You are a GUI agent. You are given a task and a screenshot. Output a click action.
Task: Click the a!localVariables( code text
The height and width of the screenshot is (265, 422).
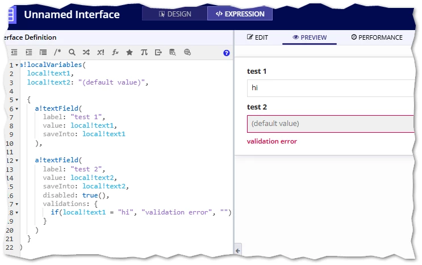coord(53,65)
